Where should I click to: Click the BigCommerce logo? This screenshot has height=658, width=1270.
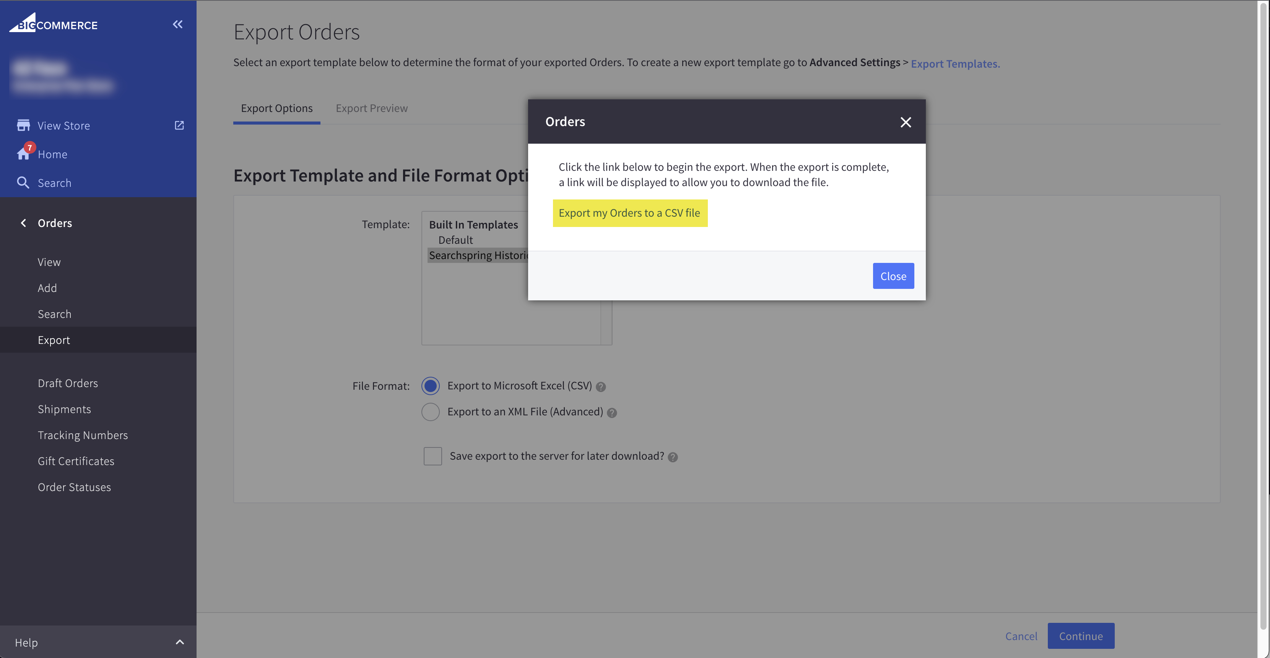click(53, 23)
